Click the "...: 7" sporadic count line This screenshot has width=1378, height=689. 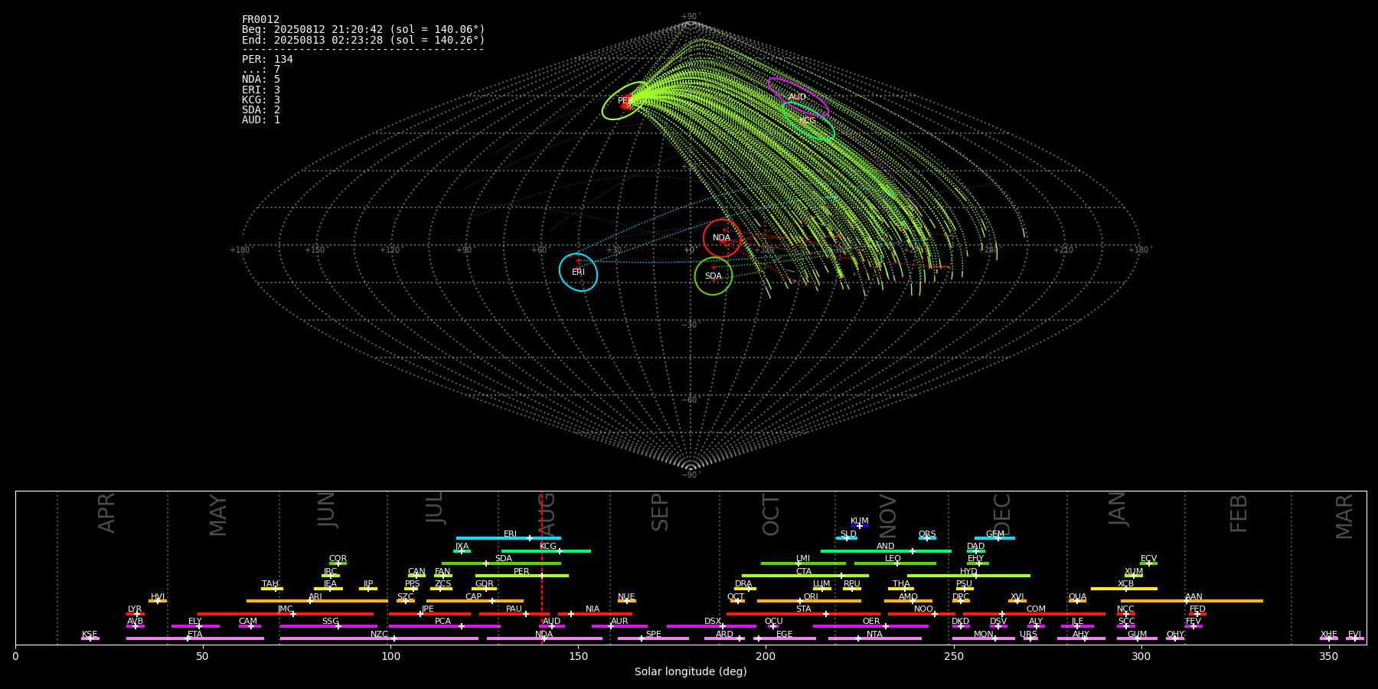(x=261, y=69)
